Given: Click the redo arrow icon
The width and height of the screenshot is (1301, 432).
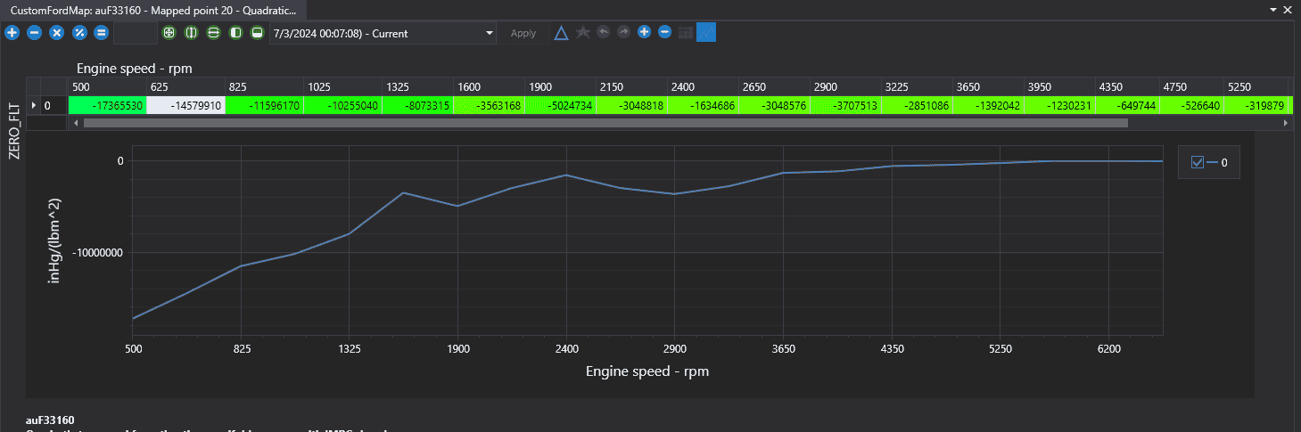Looking at the screenshot, I should click(x=623, y=32).
